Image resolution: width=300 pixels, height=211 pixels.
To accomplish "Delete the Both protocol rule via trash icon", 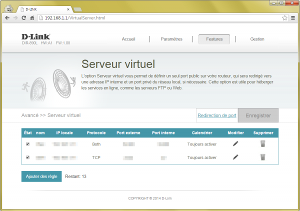I will tap(263, 144).
